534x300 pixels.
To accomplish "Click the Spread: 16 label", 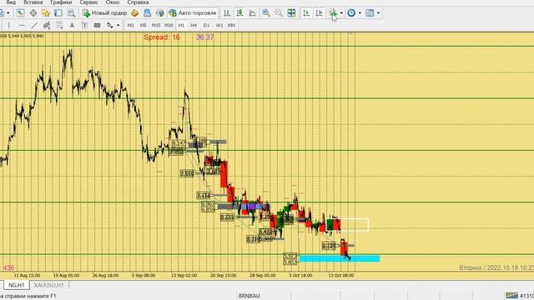I will pos(162,37).
